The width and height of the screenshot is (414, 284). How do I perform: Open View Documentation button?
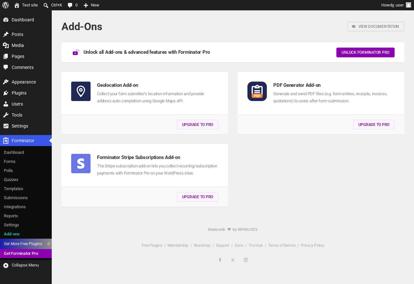click(376, 27)
